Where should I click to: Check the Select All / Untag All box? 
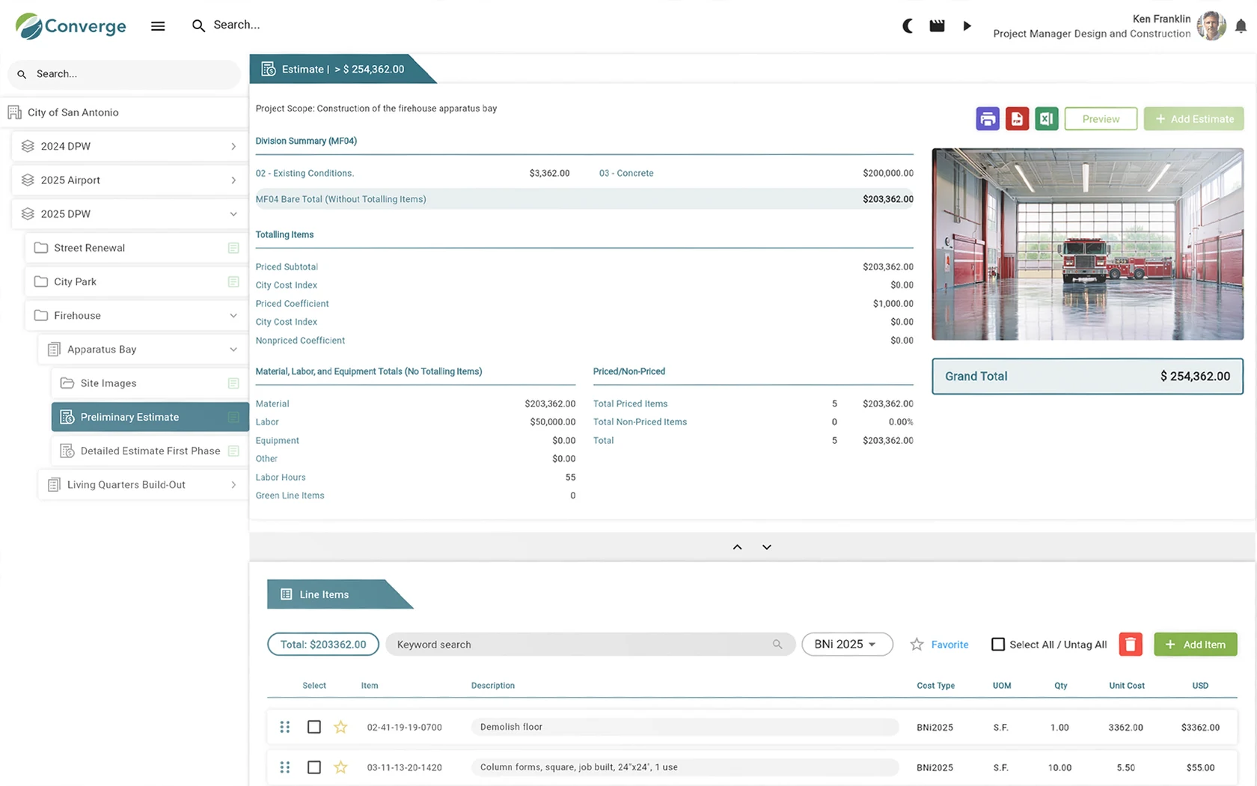(998, 645)
